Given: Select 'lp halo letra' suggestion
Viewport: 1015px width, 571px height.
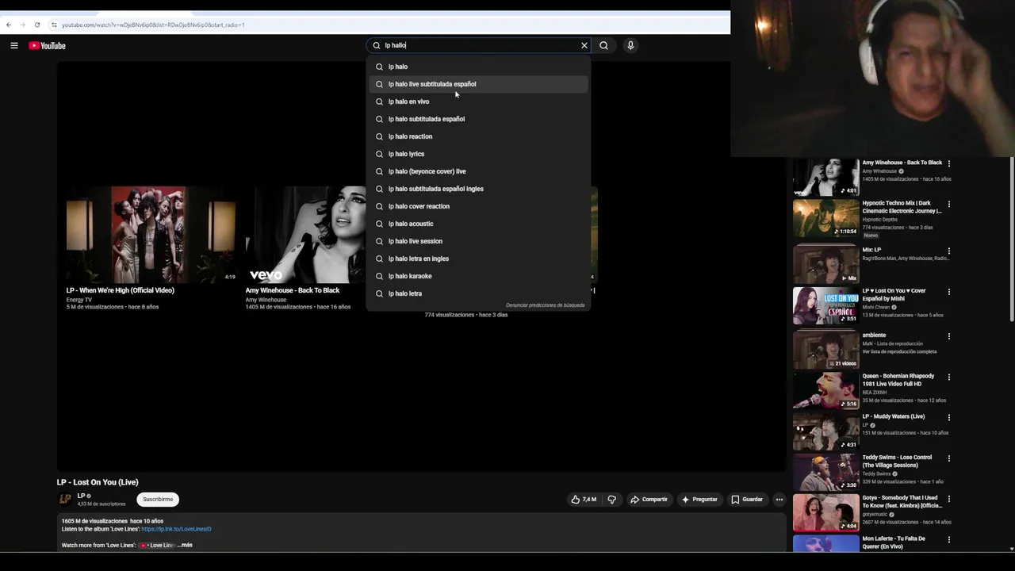Looking at the screenshot, I should pyautogui.click(x=478, y=293).
